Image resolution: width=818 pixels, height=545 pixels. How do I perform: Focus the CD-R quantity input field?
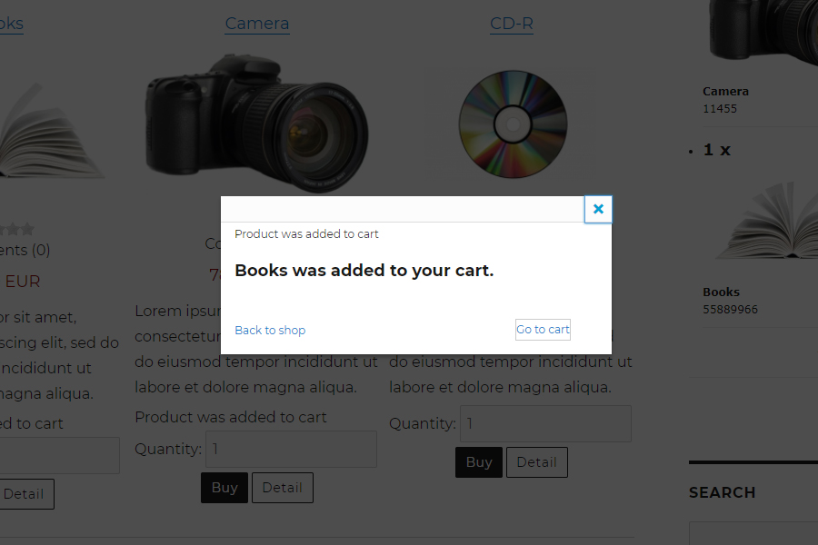coord(545,423)
